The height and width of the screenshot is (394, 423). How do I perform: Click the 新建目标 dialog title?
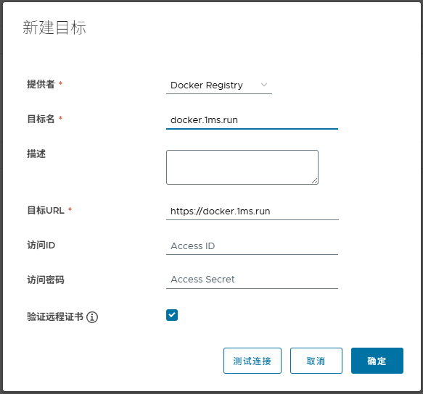point(54,28)
